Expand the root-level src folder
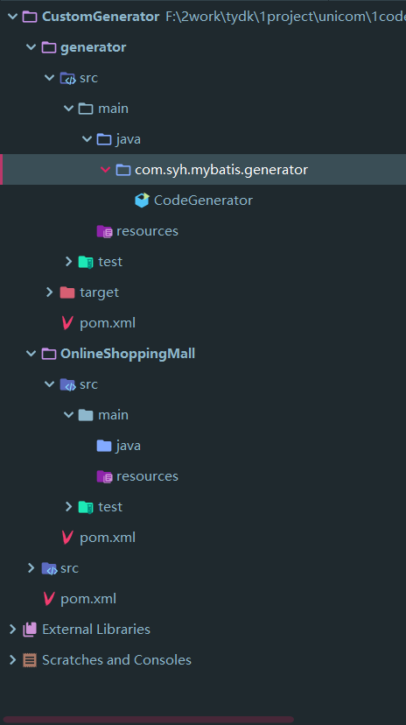The width and height of the screenshot is (406, 725). tap(31, 567)
